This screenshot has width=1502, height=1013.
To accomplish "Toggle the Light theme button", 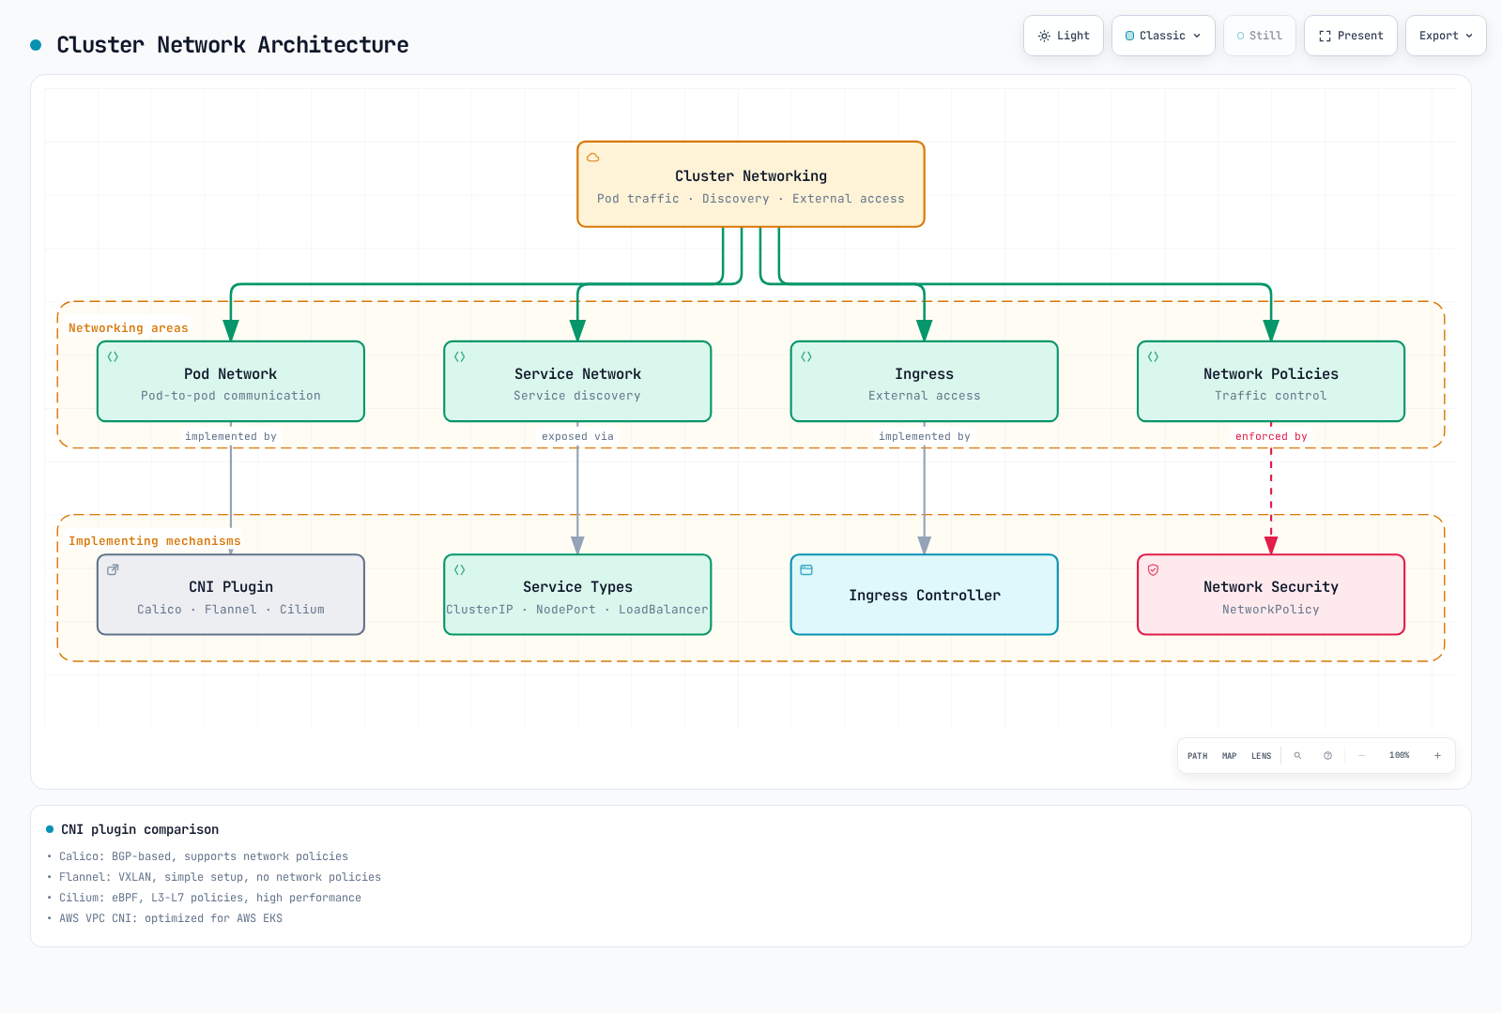I will [x=1064, y=36].
